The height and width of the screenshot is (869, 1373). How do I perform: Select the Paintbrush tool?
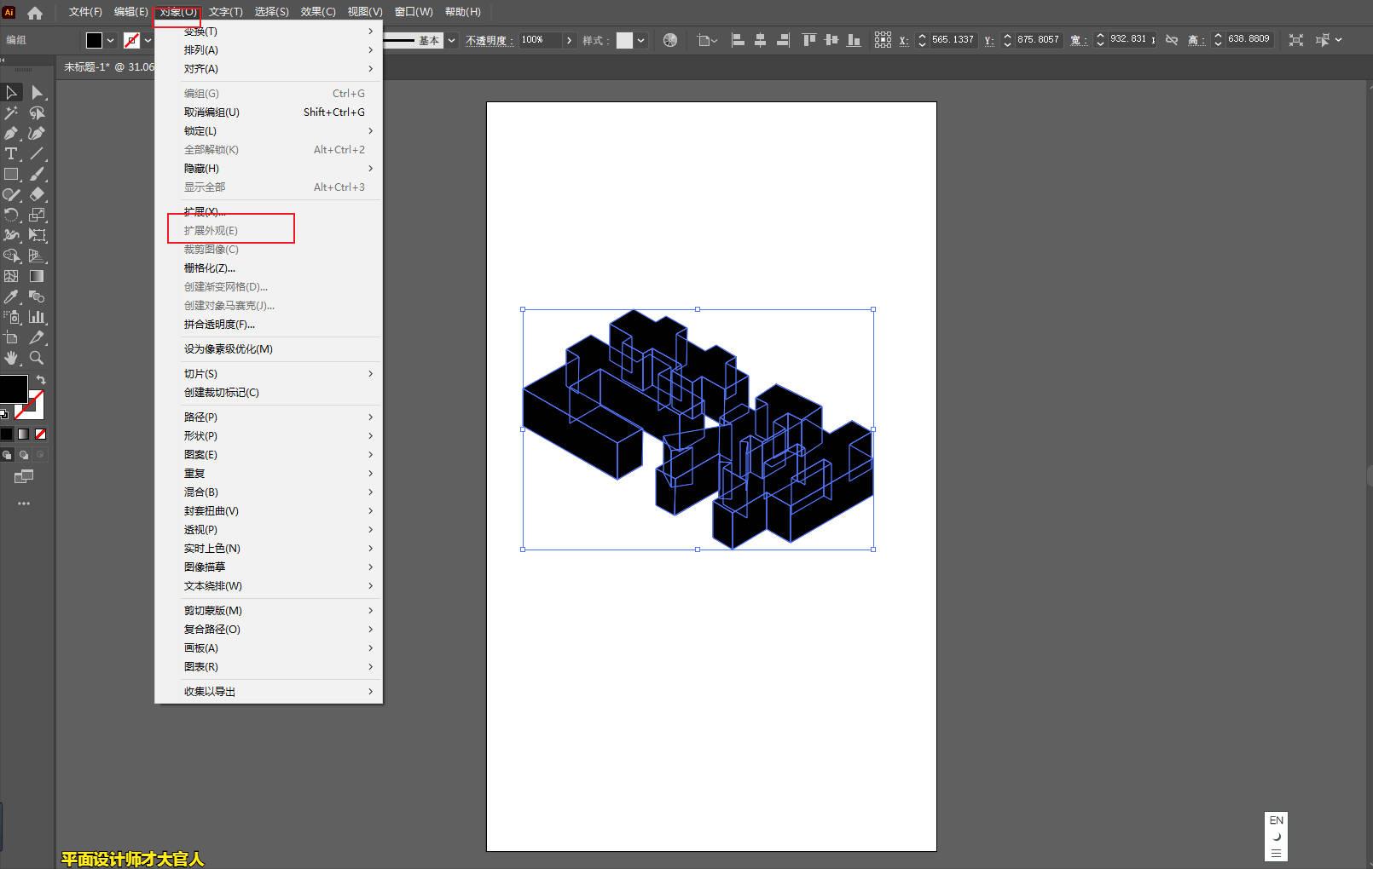point(37,174)
